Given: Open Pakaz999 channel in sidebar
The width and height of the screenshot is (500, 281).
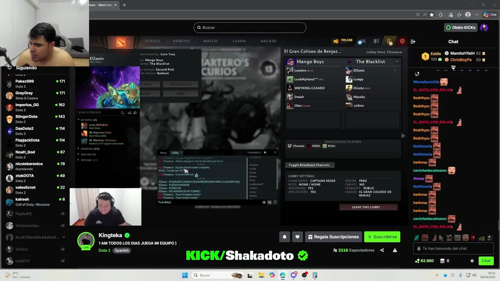Looking at the screenshot, I should (x=35, y=84).
